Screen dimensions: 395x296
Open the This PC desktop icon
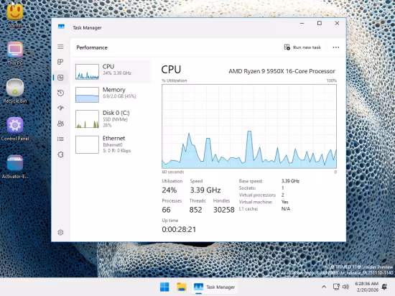tap(15, 53)
